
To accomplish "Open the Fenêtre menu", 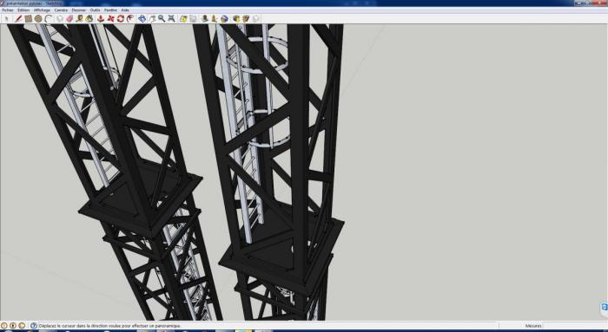I will click(110, 10).
